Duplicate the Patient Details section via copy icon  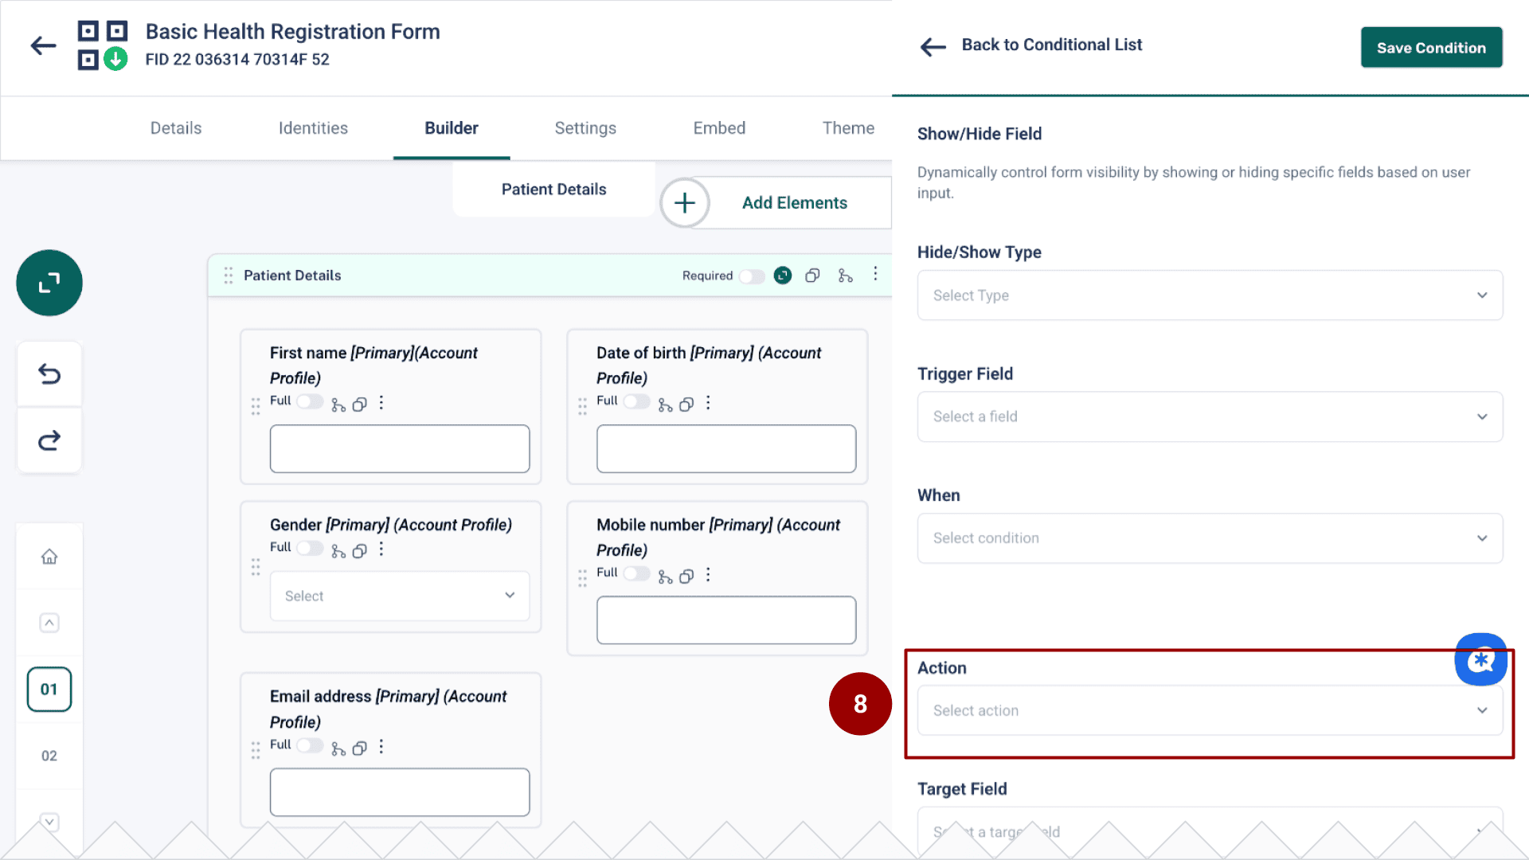(x=812, y=275)
